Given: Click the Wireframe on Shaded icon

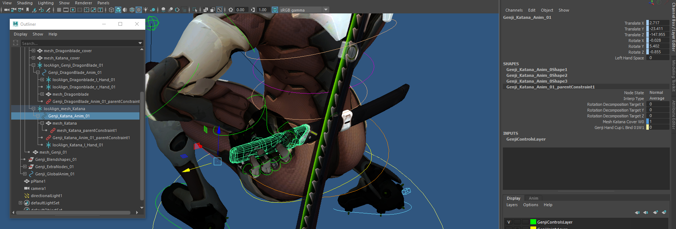Looking at the screenshot, I should [132, 10].
